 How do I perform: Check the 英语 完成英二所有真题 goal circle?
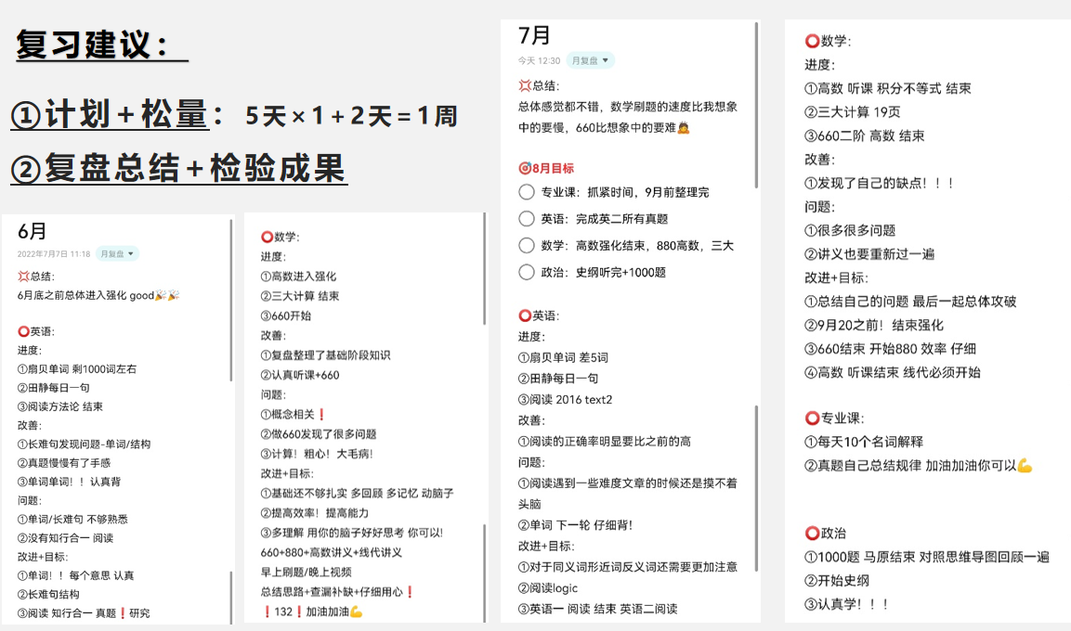pos(527,219)
